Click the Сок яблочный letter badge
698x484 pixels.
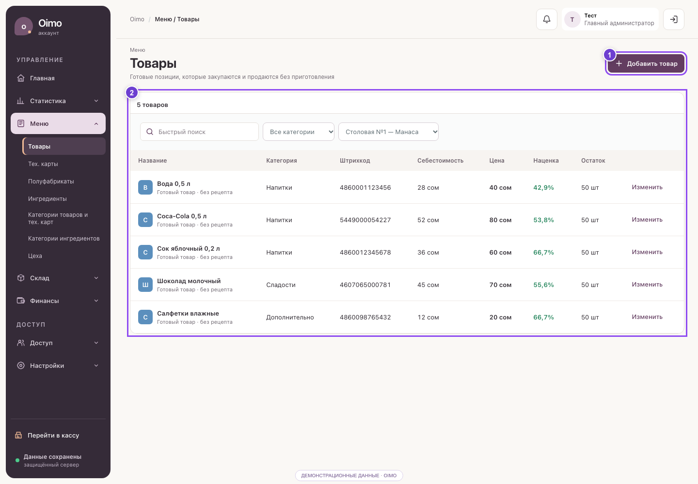pyautogui.click(x=145, y=252)
